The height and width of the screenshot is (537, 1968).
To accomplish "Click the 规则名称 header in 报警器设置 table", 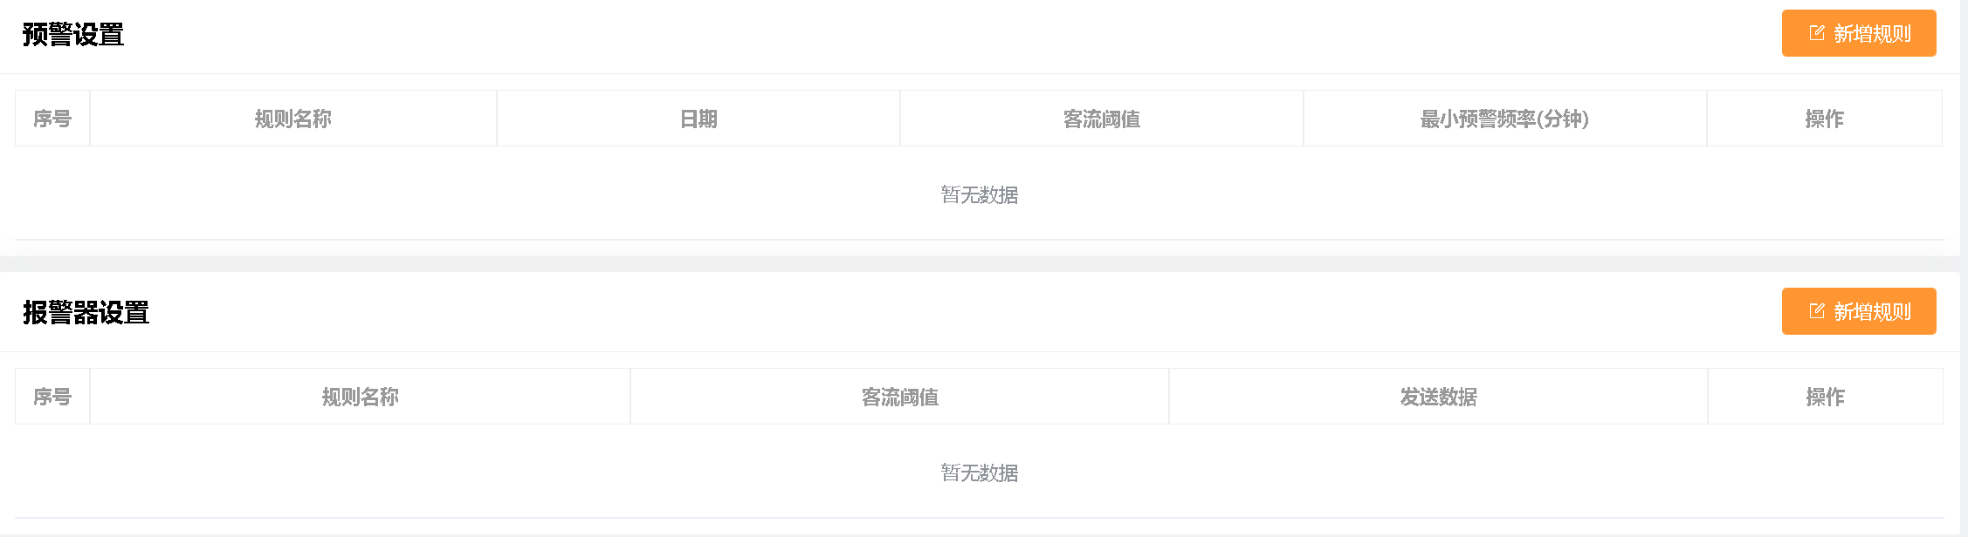I will point(361,397).
